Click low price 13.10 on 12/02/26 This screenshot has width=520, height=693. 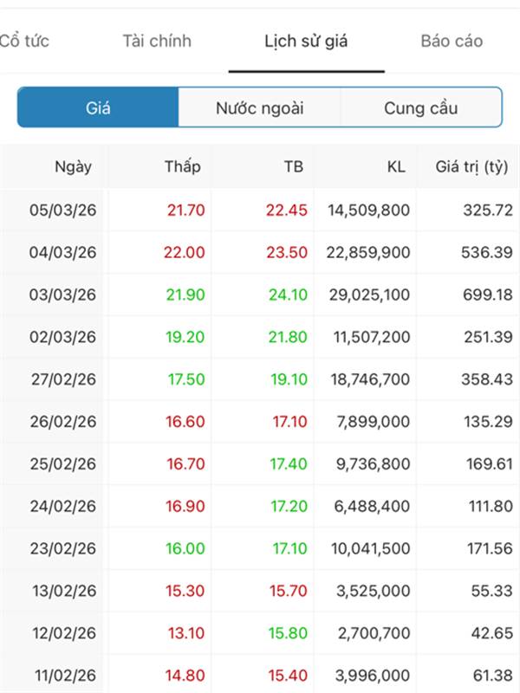185,633
